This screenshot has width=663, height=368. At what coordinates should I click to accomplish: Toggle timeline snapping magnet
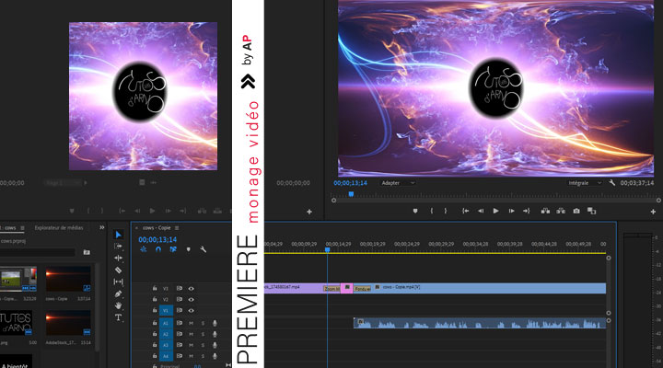(x=158, y=249)
